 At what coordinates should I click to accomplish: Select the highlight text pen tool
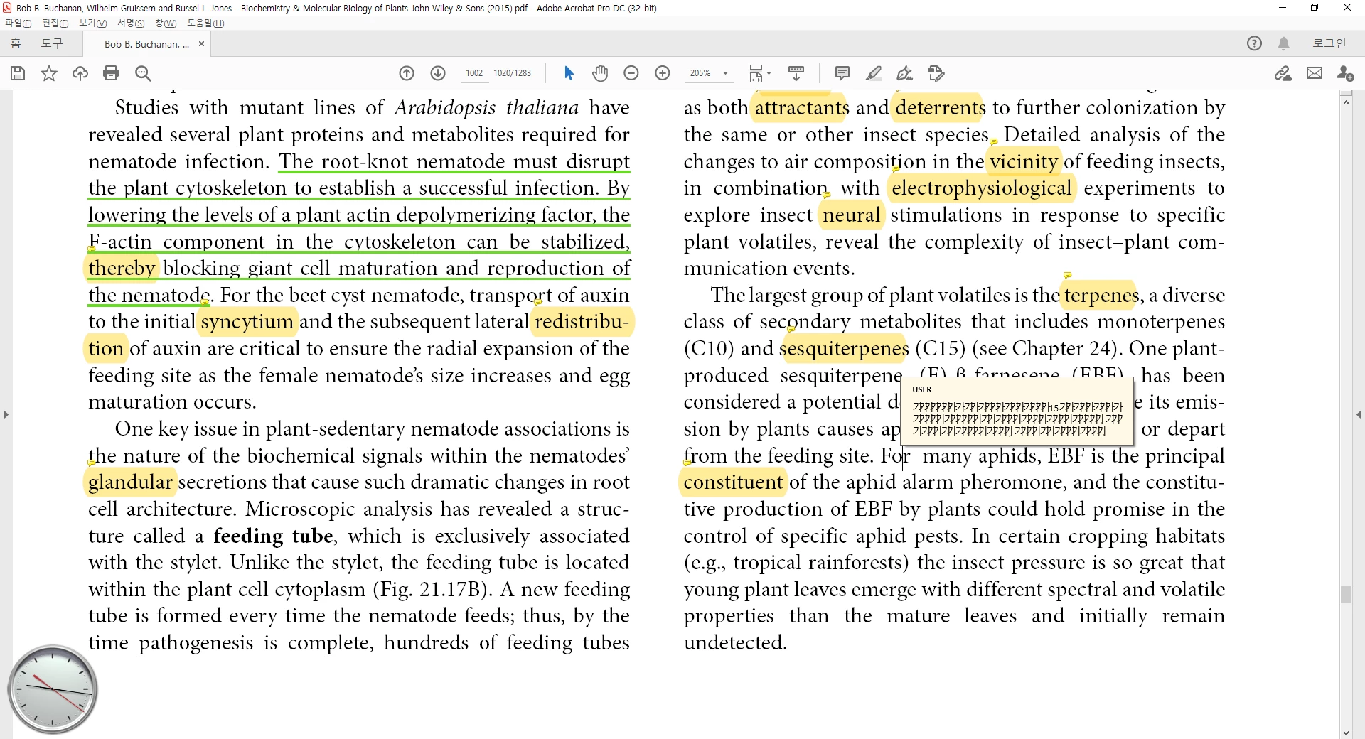click(x=874, y=73)
